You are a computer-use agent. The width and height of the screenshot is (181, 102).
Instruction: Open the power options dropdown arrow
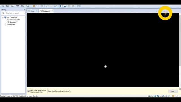(36, 6)
